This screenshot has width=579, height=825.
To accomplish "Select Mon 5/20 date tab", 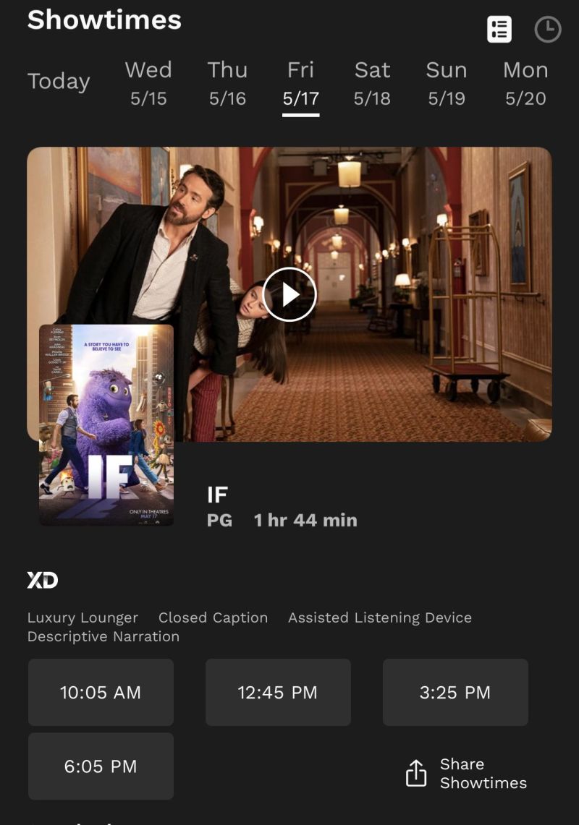I will [x=525, y=84].
